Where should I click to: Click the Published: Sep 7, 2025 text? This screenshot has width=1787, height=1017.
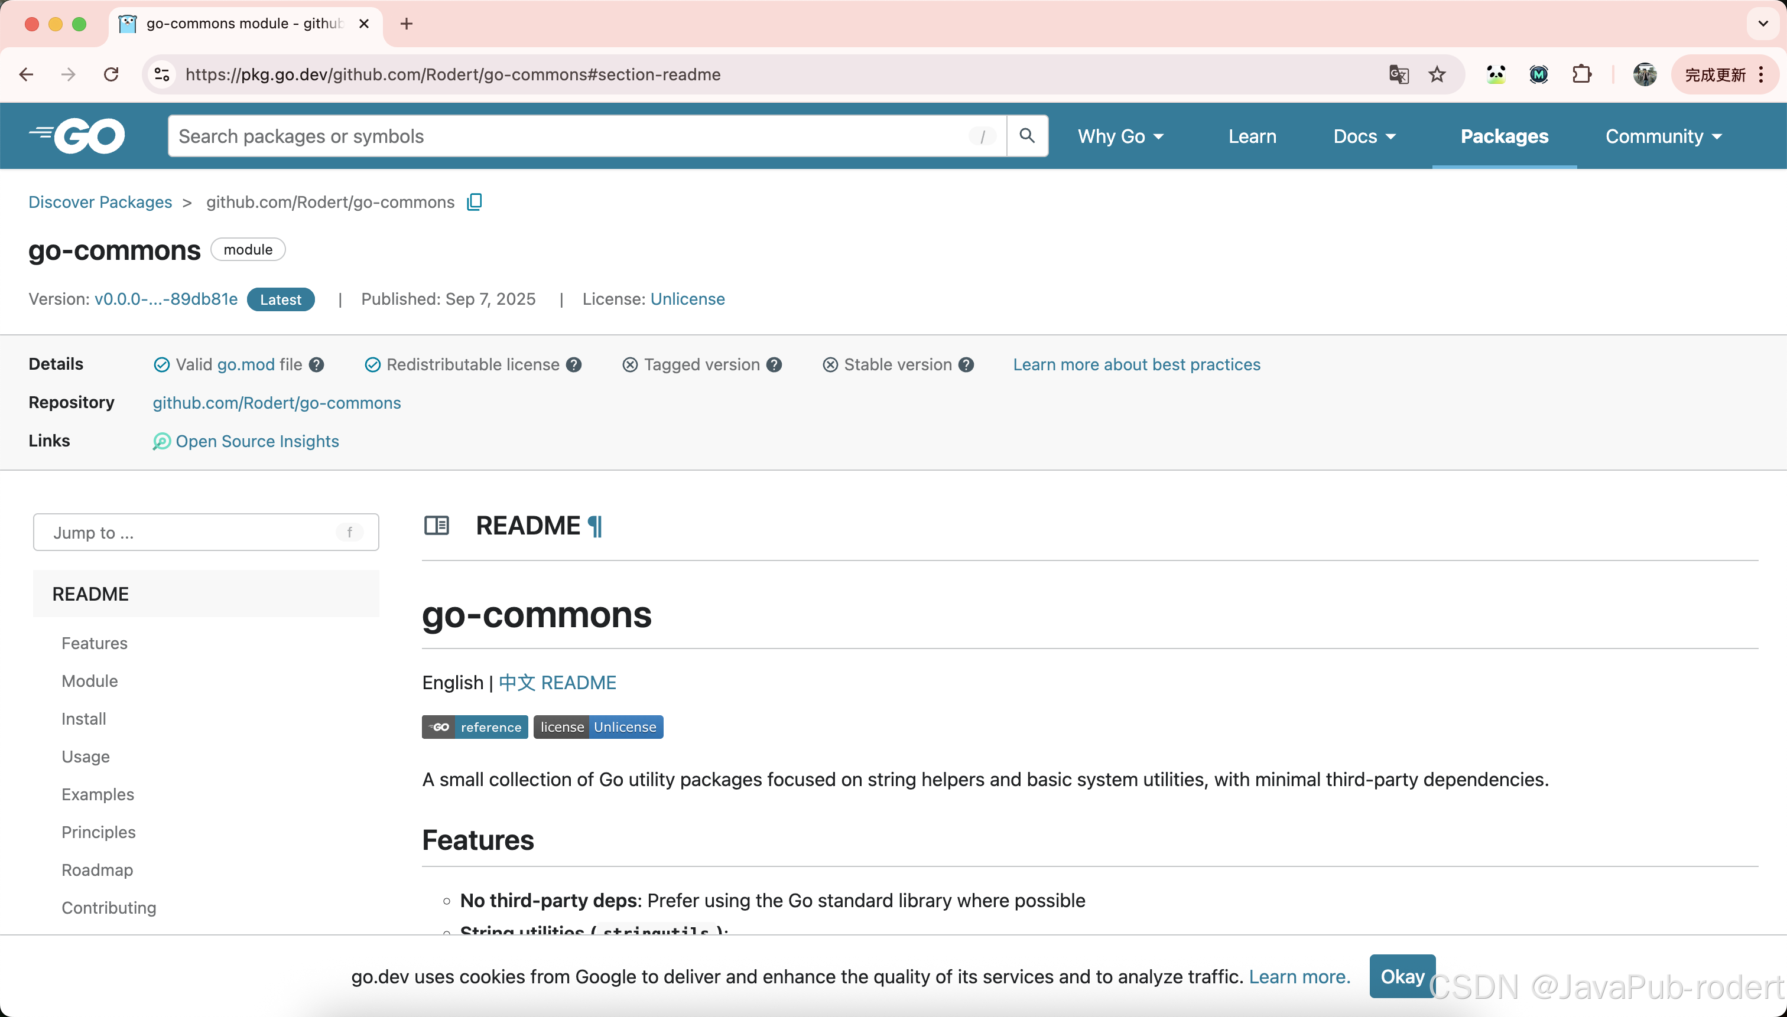(x=448, y=299)
